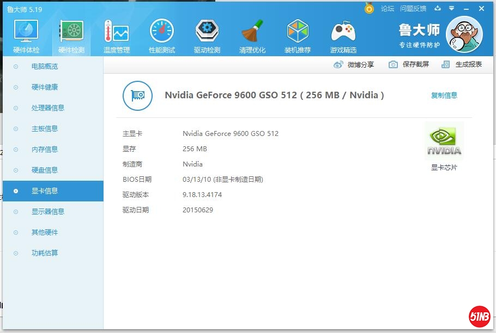Click the 鲁大师 avatar picture
Viewport: 496px width, 333px height.
[x=464, y=34]
